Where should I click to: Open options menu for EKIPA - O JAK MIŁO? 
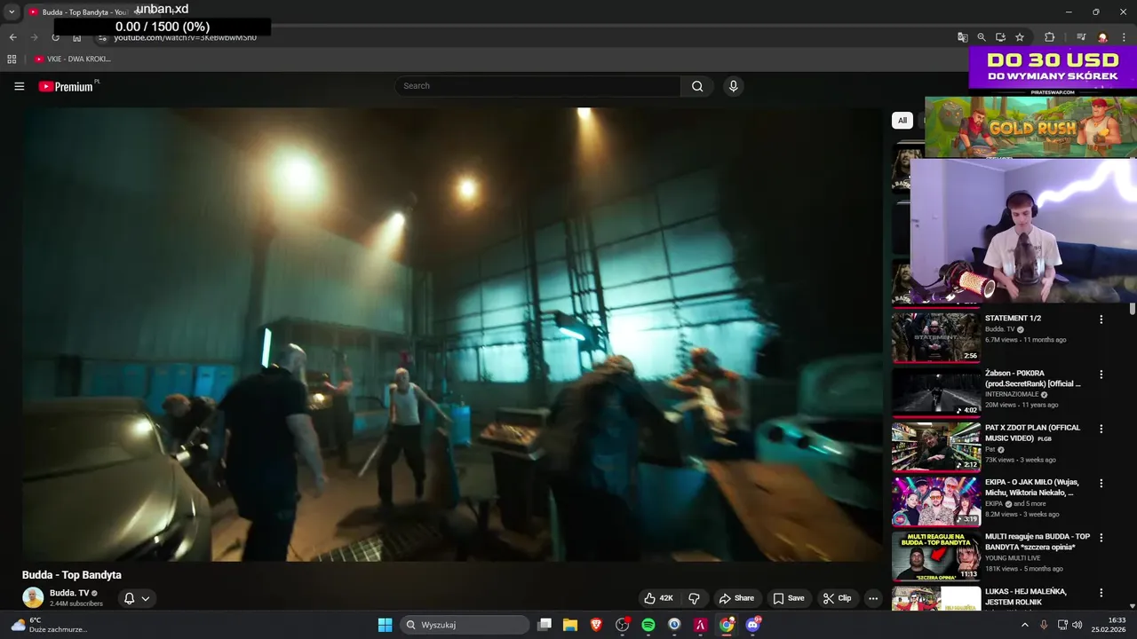coord(1101,484)
